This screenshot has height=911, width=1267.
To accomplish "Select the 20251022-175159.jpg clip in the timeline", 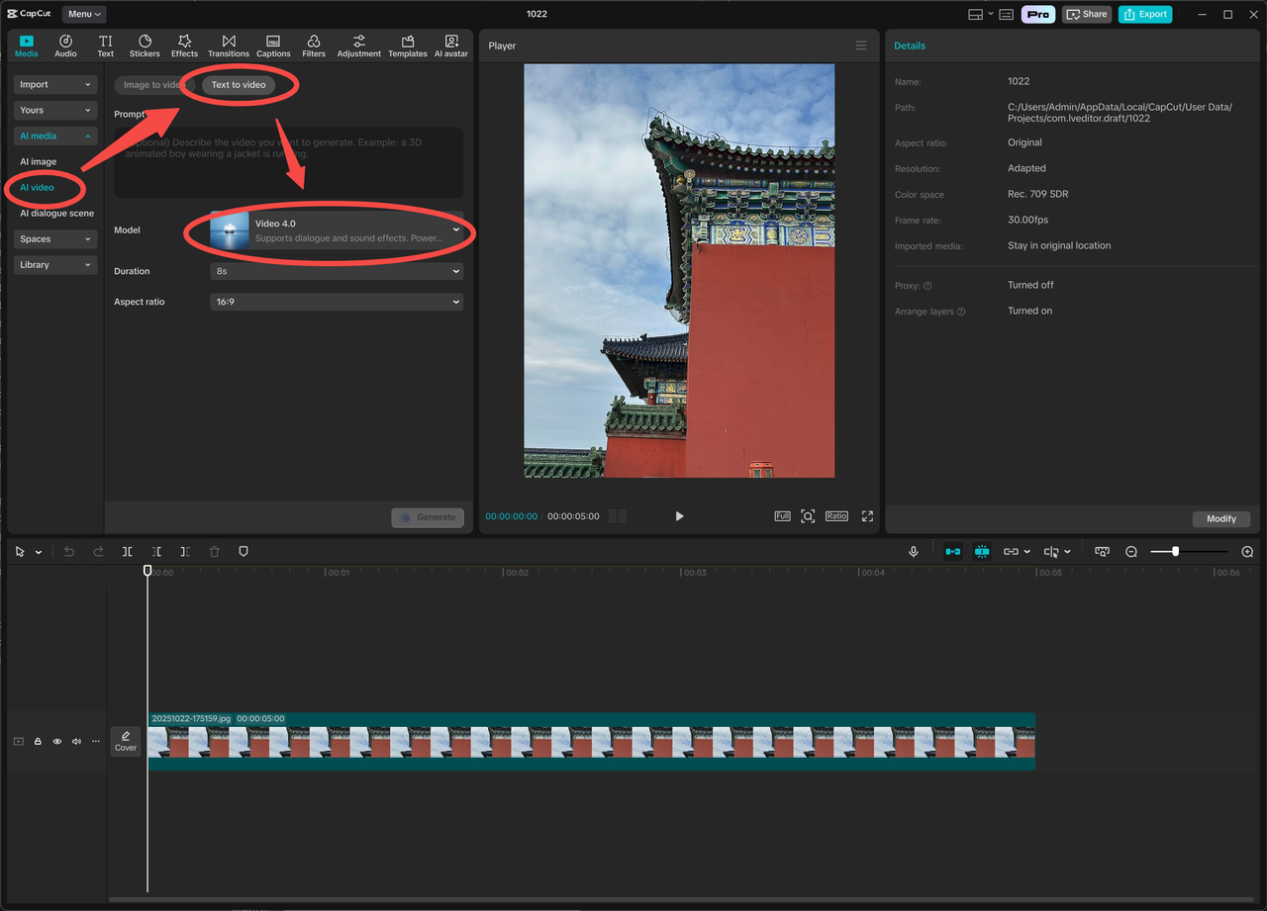I will point(591,741).
